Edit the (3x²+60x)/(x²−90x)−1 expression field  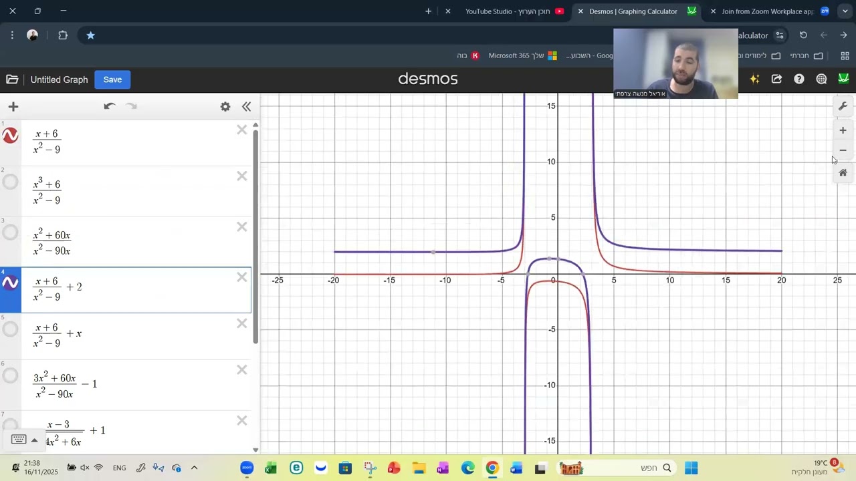point(136,385)
